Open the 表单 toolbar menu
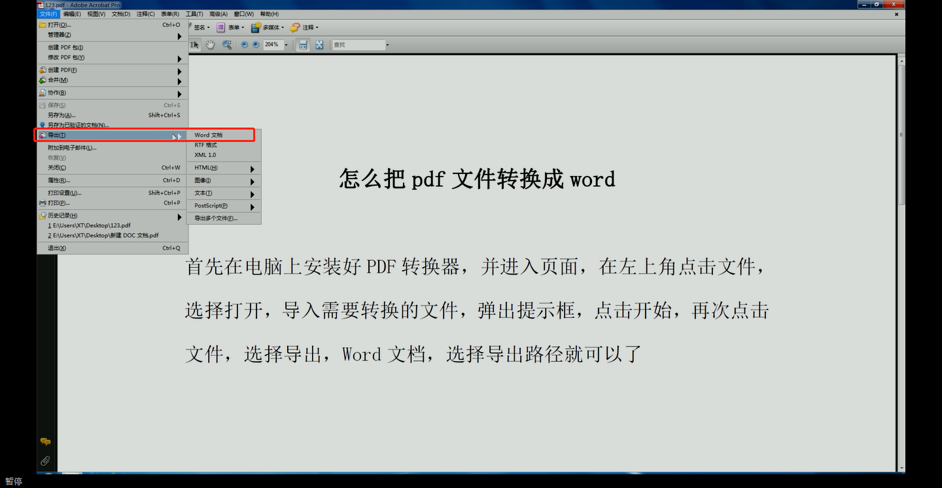The image size is (942, 488). 230,27
